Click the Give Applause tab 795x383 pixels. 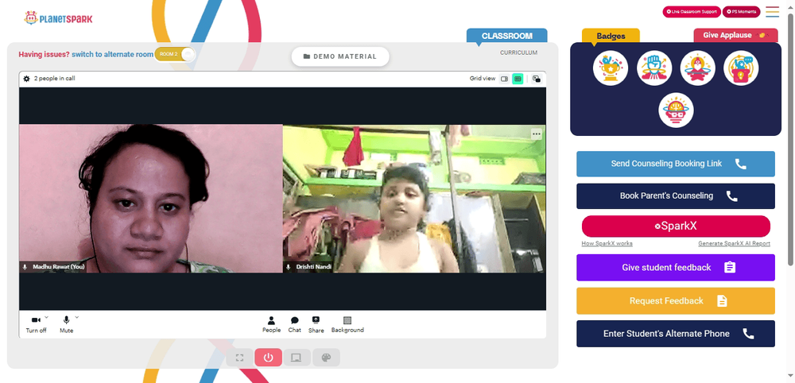(x=735, y=36)
